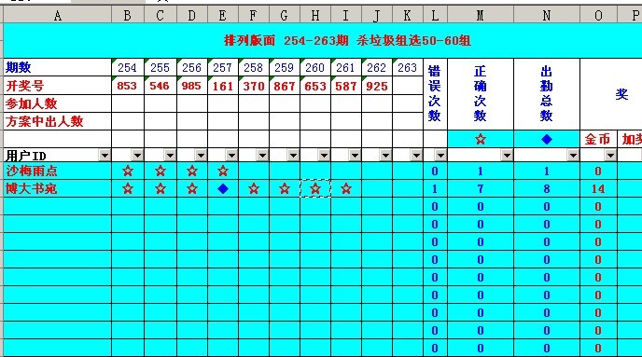Select star in 博大书苑 row under 258

(x=254, y=188)
